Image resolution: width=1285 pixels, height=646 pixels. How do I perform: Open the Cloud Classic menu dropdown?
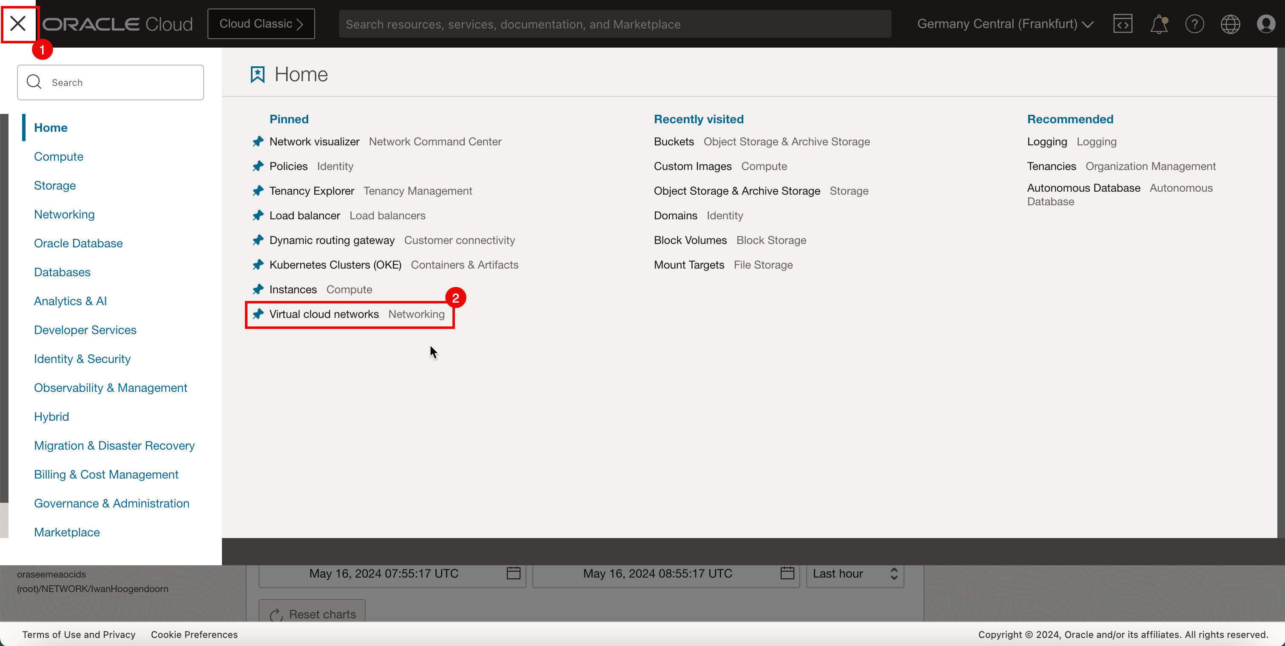pos(261,24)
